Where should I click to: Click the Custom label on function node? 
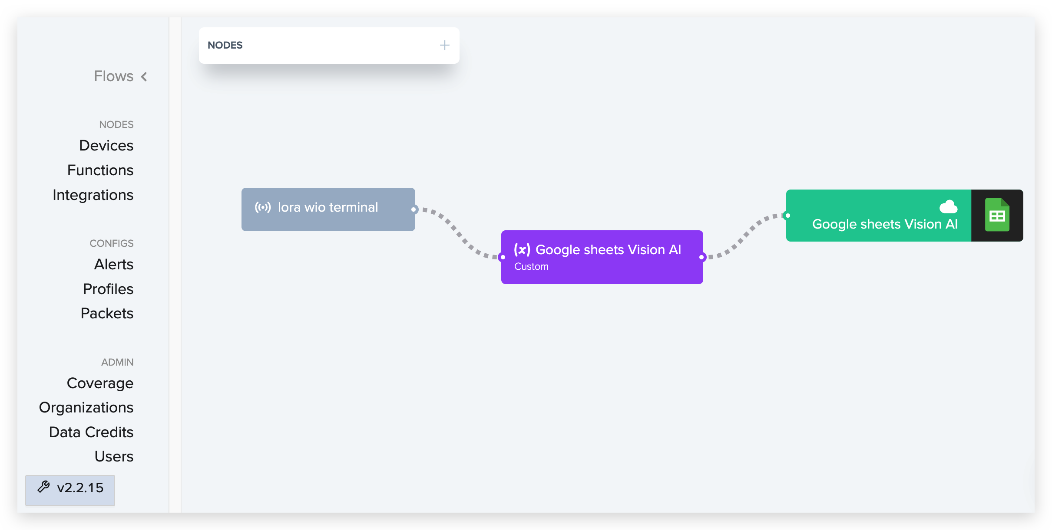click(x=531, y=266)
